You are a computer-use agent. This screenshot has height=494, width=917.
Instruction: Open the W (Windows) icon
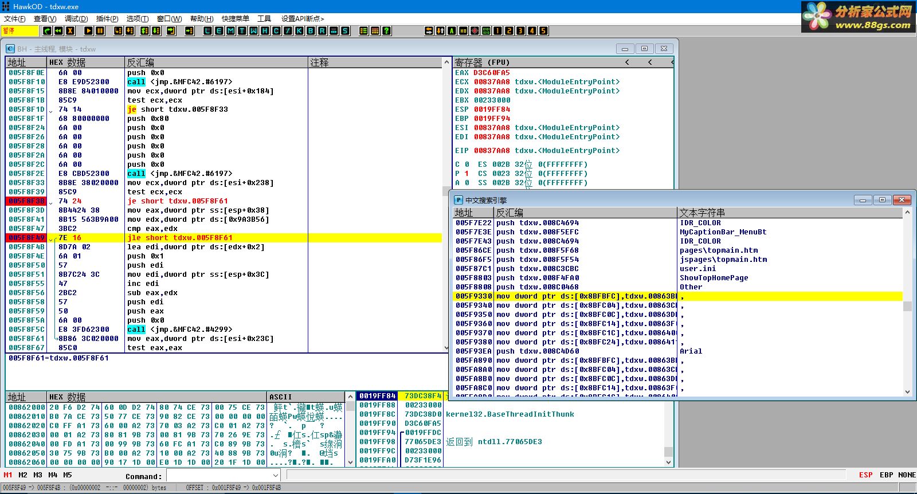253,31
